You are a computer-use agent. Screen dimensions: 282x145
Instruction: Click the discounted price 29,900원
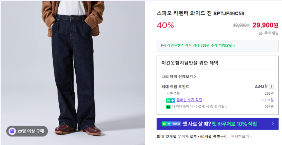point(265,25)
